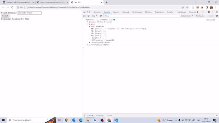
Task: Click the blue info badge beside logged object
Action: 114,20
